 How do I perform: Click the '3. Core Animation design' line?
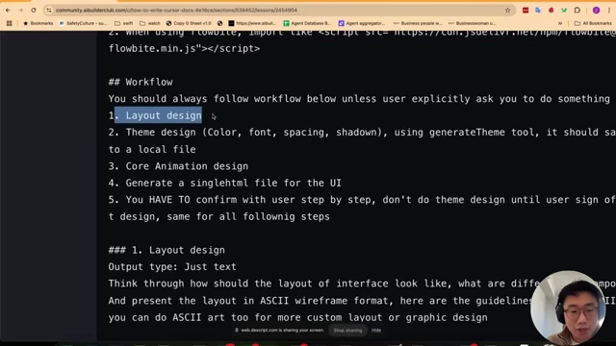pos(178,166)
